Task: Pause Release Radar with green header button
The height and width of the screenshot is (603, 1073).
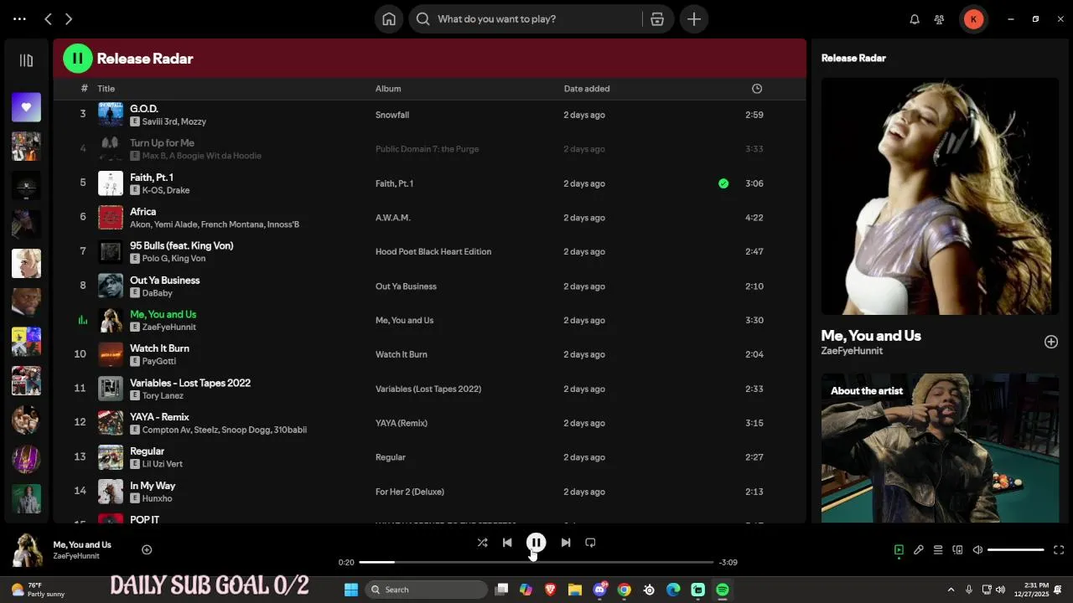Action: pos(78,59)
